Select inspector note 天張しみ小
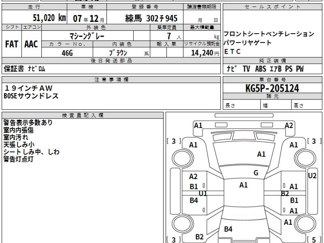This screenshot has height=243, width=324. coord(19,145)
